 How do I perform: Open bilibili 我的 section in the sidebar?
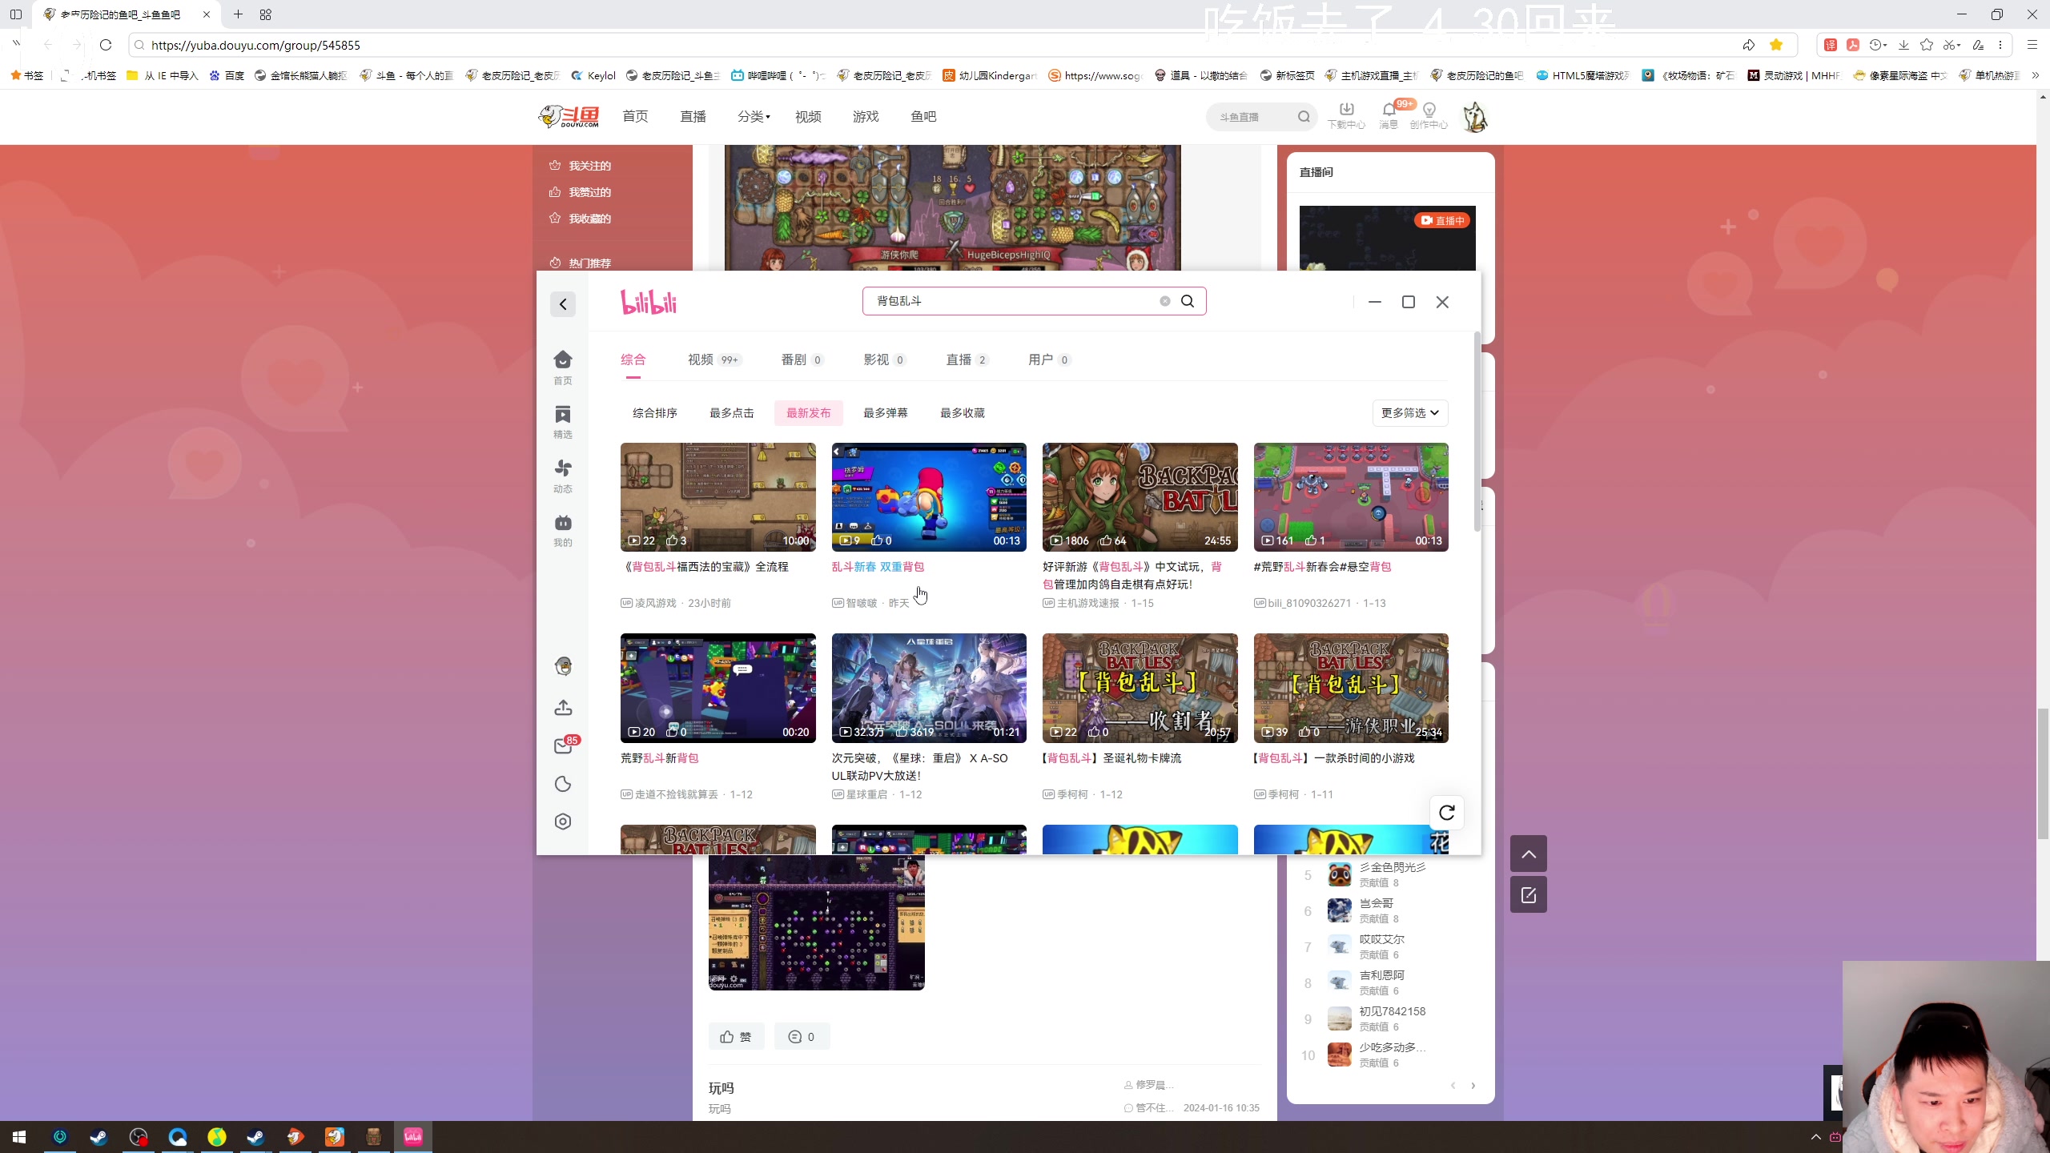tap(563, 530)
